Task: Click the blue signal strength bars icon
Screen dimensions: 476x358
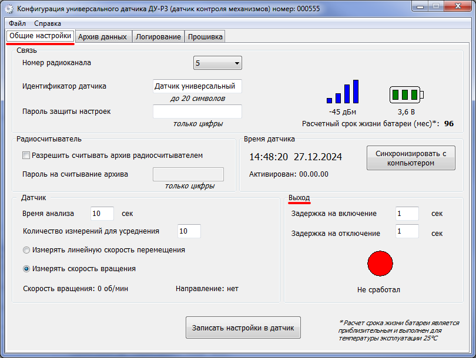Action: point(343,92)
